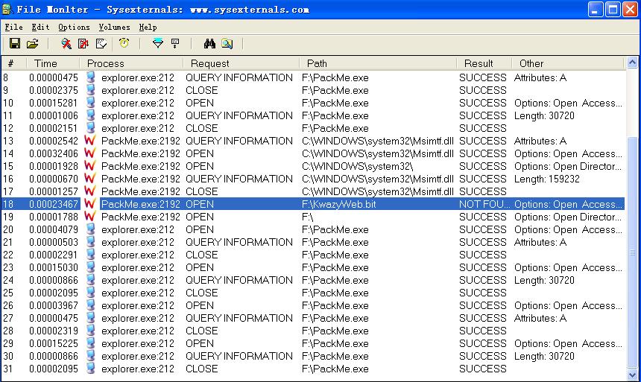
Task: Click the Time column header
Action: coord(53,63)
